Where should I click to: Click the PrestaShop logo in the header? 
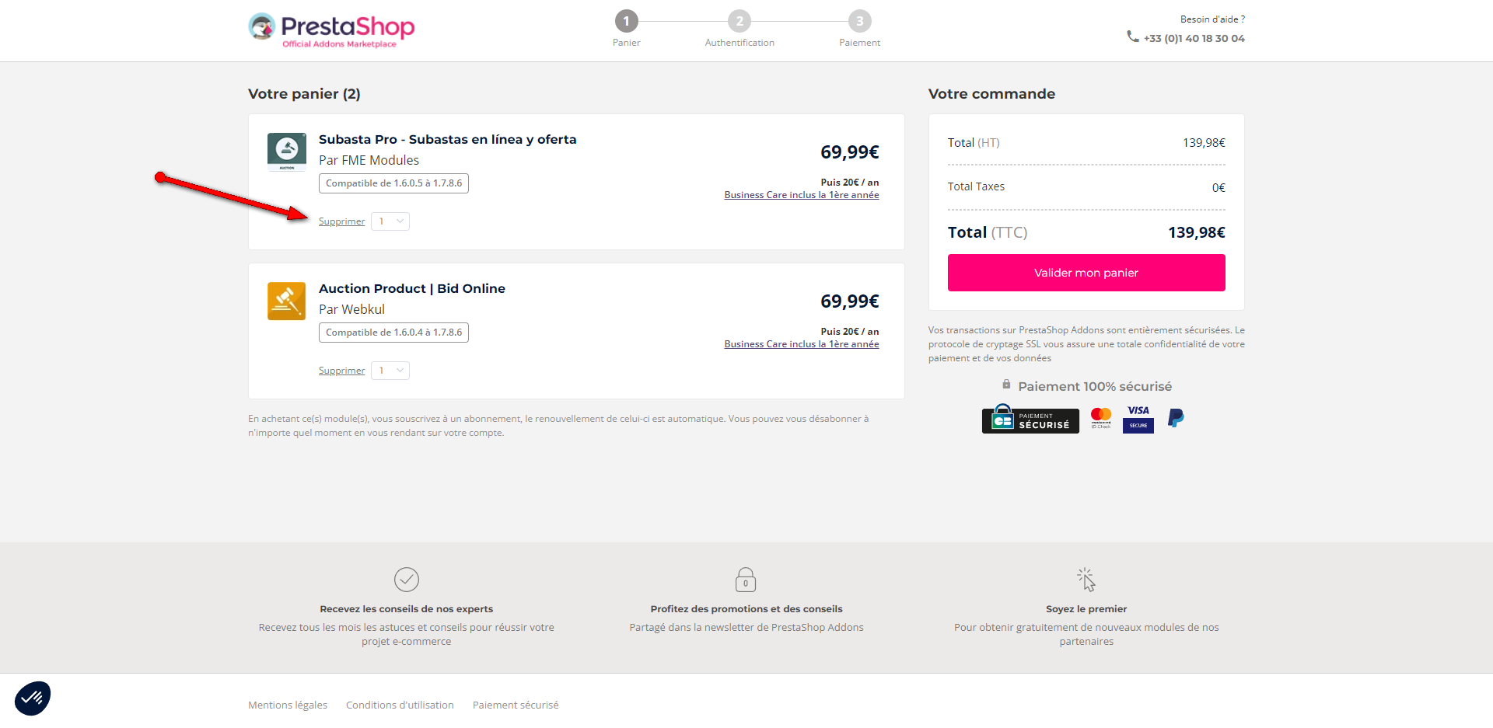click(x=331, y=30)
